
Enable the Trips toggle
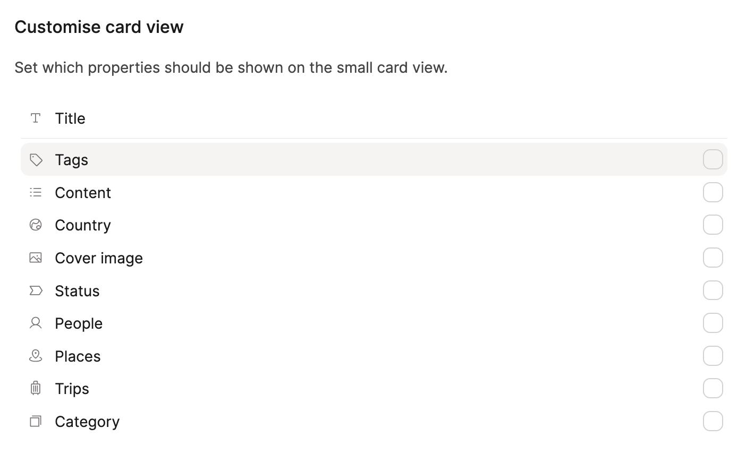click(713, 388)
